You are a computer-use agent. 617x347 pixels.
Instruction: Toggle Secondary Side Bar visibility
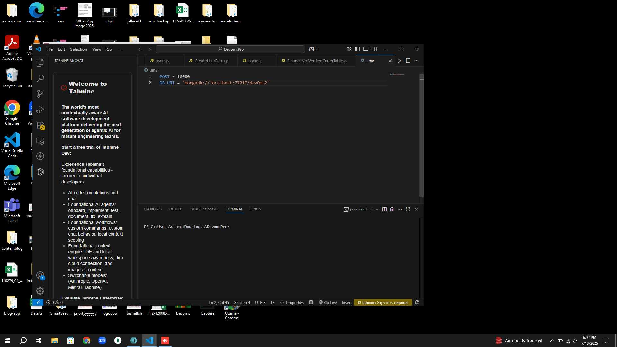tap(374, 49)
